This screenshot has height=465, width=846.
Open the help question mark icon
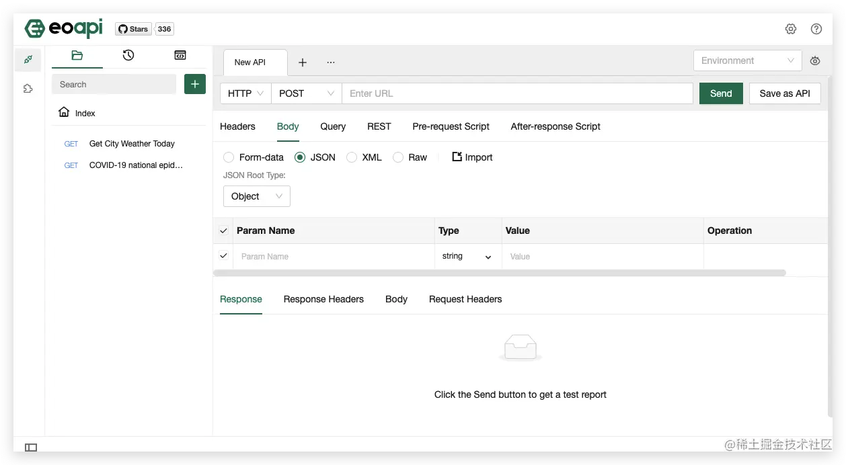pos(816,29)
